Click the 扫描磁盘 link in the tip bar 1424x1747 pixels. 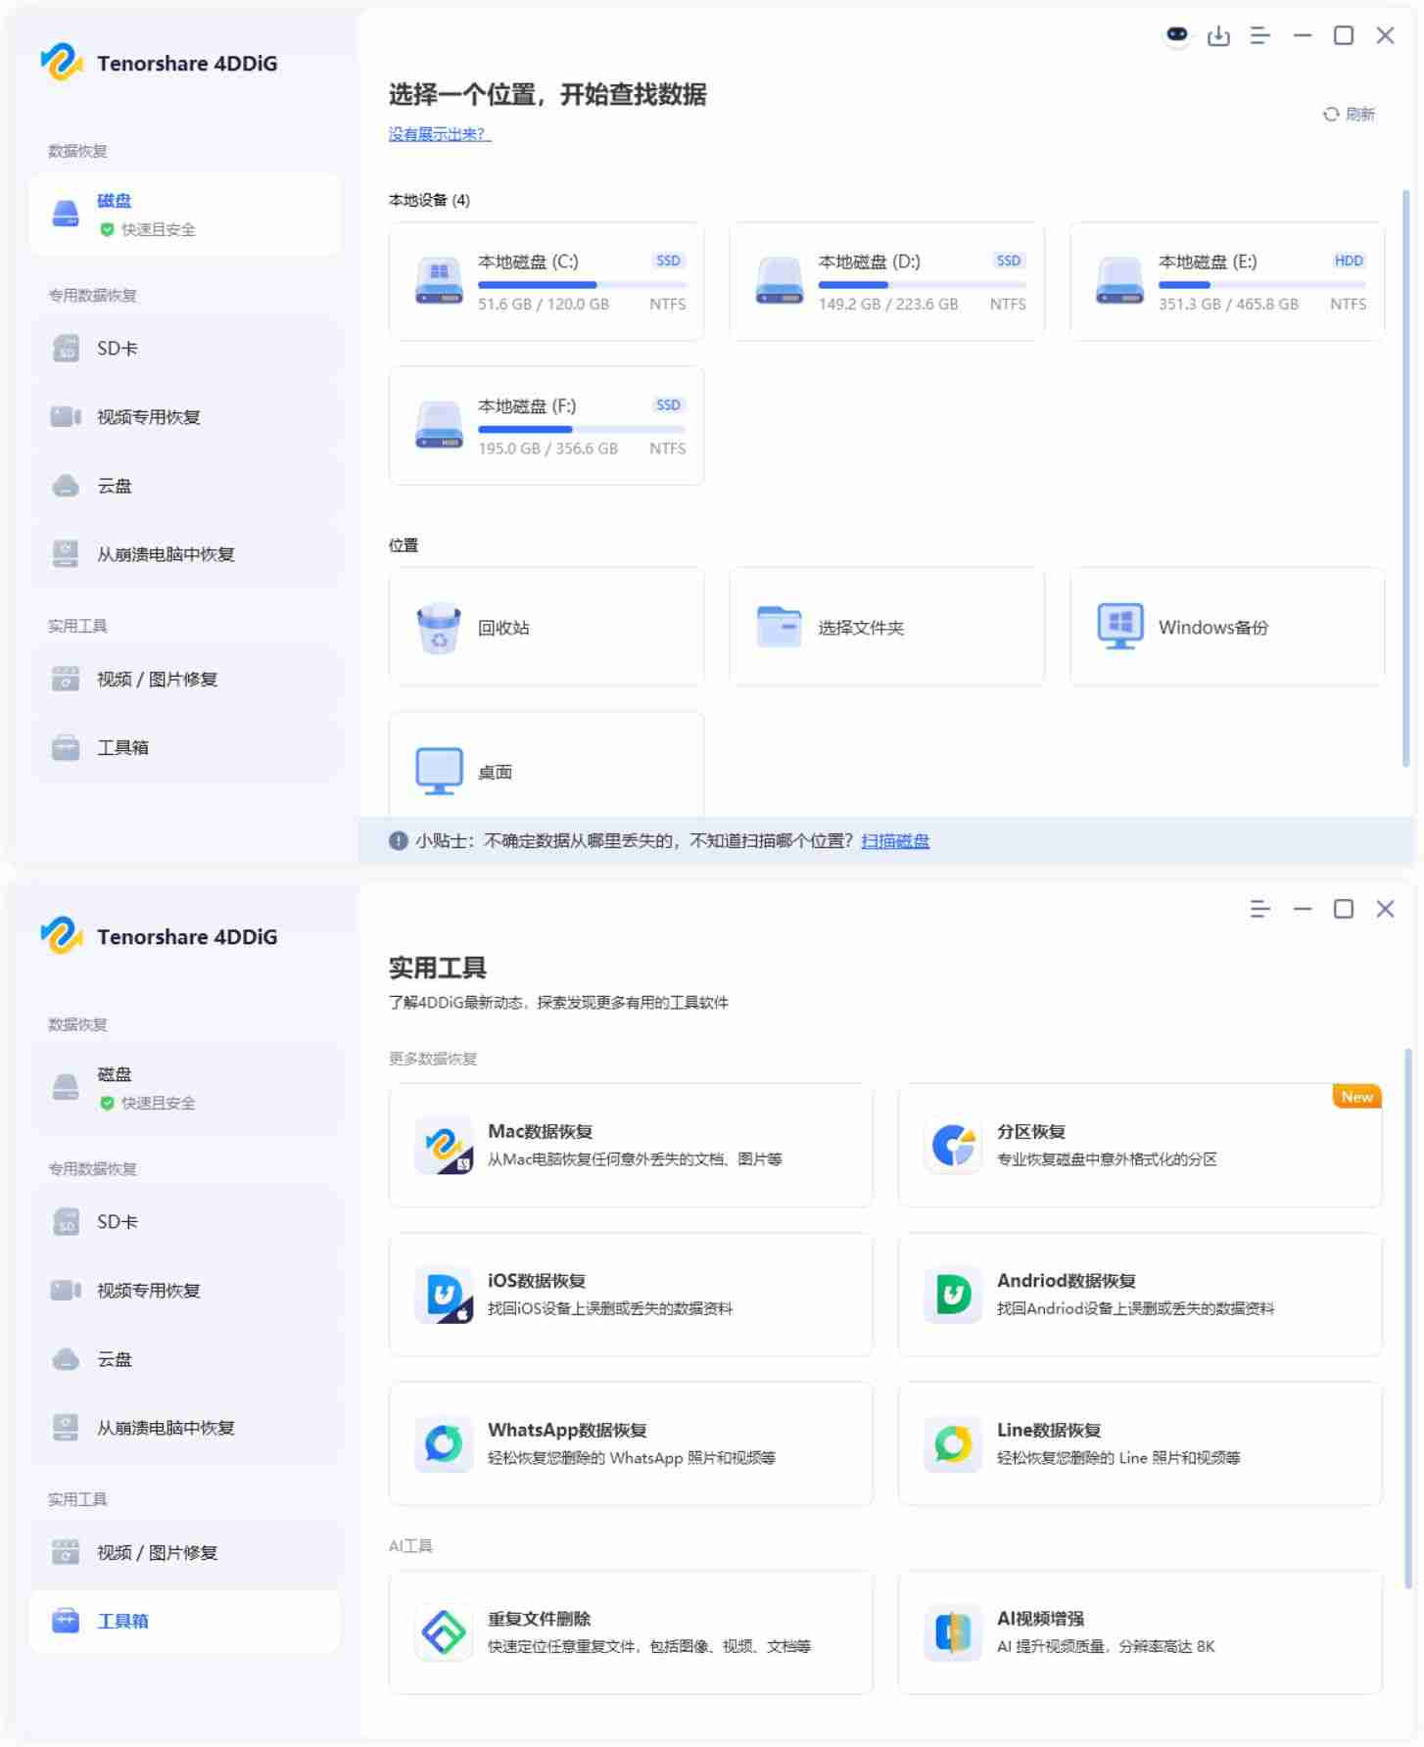pos(894,840)
